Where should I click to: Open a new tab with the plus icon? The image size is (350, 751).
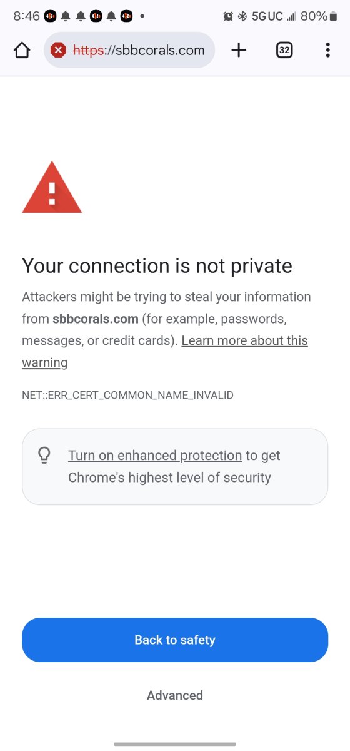point(239,50)
